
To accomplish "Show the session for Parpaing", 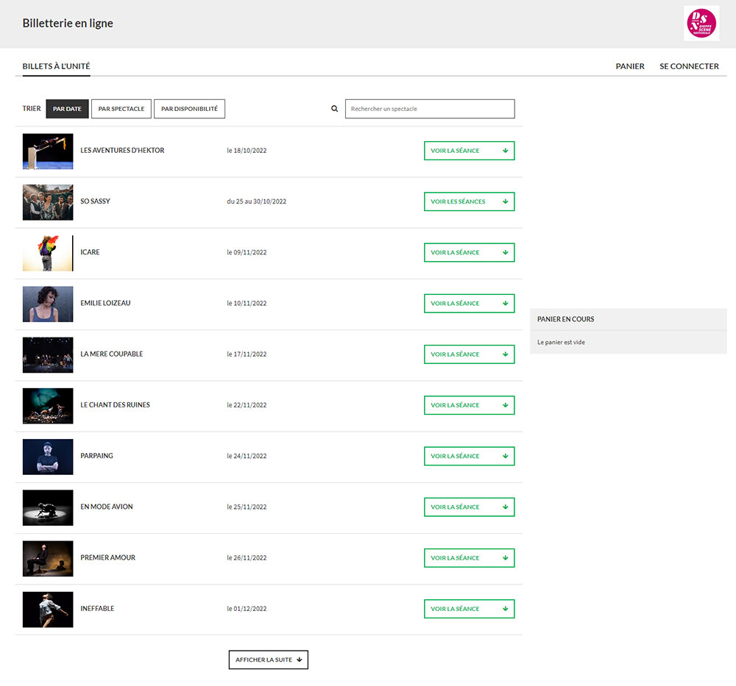I will pos(469,456).
